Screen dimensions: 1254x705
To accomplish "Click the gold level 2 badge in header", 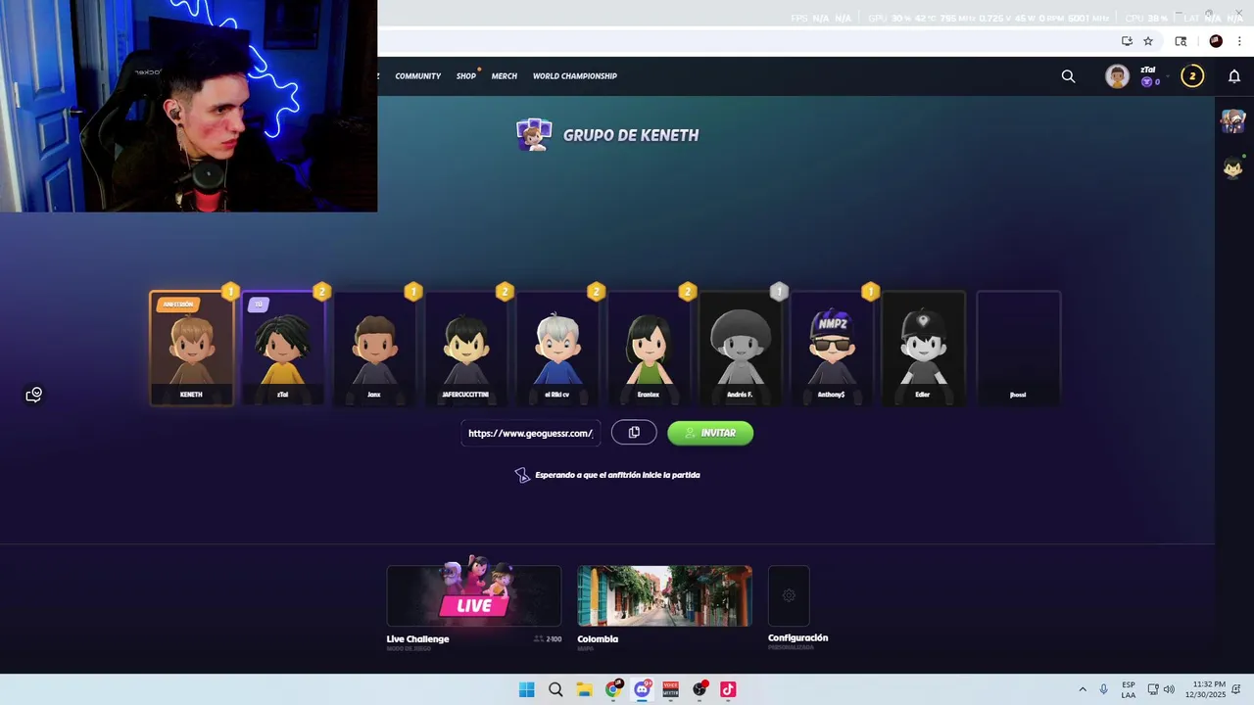I will point(1192,76).
